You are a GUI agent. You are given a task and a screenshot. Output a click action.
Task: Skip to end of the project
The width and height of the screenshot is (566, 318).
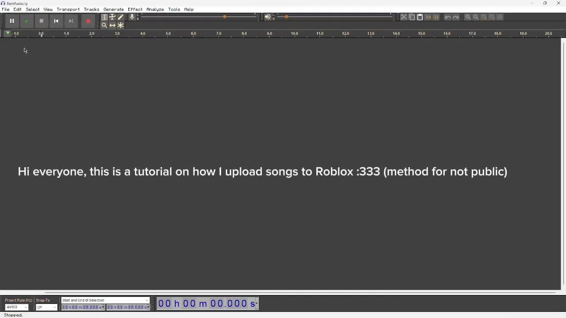[71, 21]
